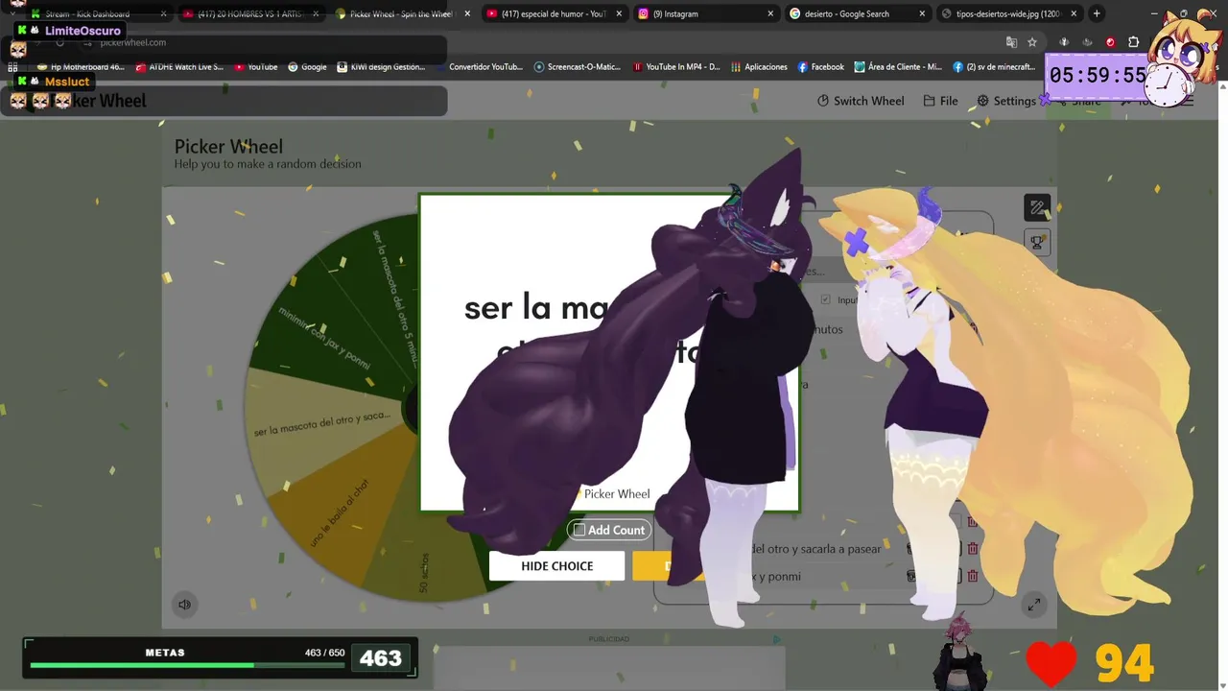Click the 'ser la mascota del otro y saca...' slice
The width and height of the screenshot is (1228, 691).
point(322,423)
